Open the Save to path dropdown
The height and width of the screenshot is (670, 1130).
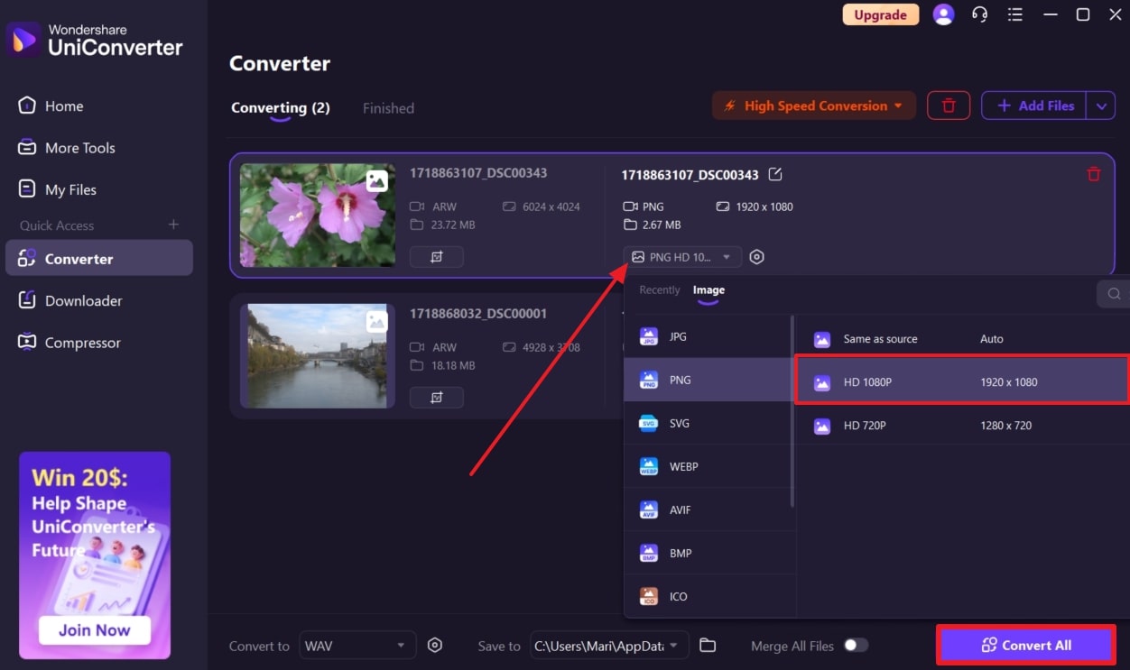pos(609,645)
